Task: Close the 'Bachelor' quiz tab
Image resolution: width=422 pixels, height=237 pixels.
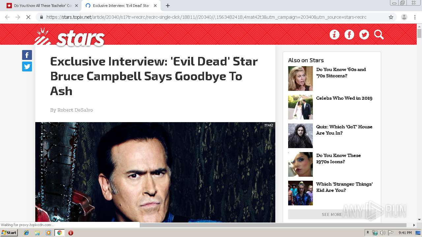Action: [76, 6]
